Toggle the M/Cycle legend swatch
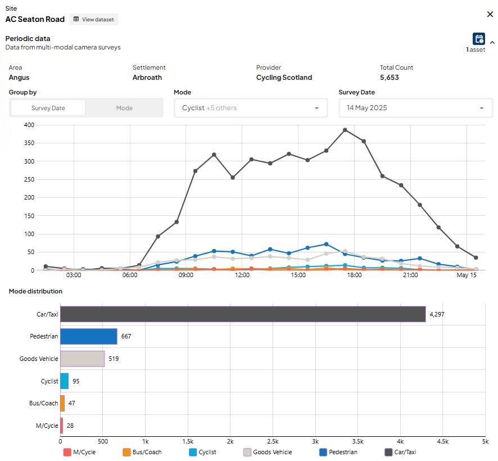The width and height of the screenshot is (498, 461). (67, 452)
